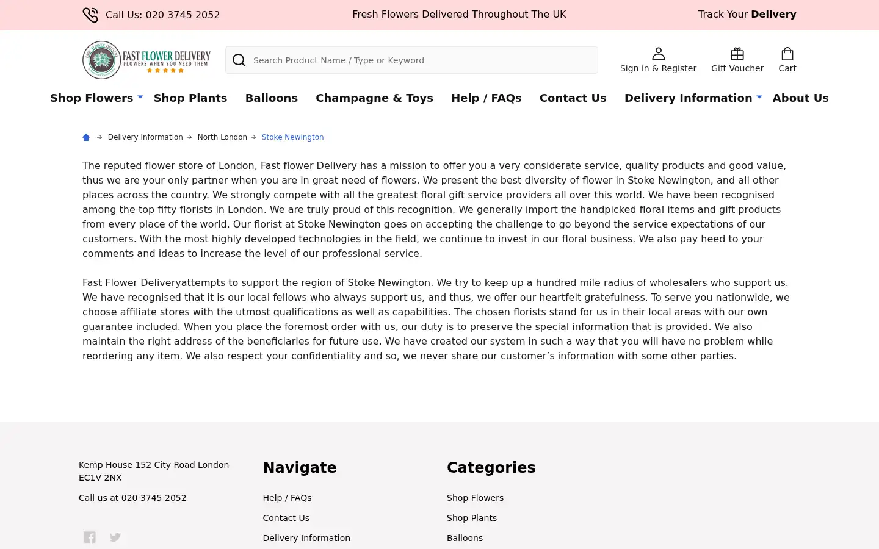
Task: Expand the Shop Flowers dropdown arrow
Action: 140,96
